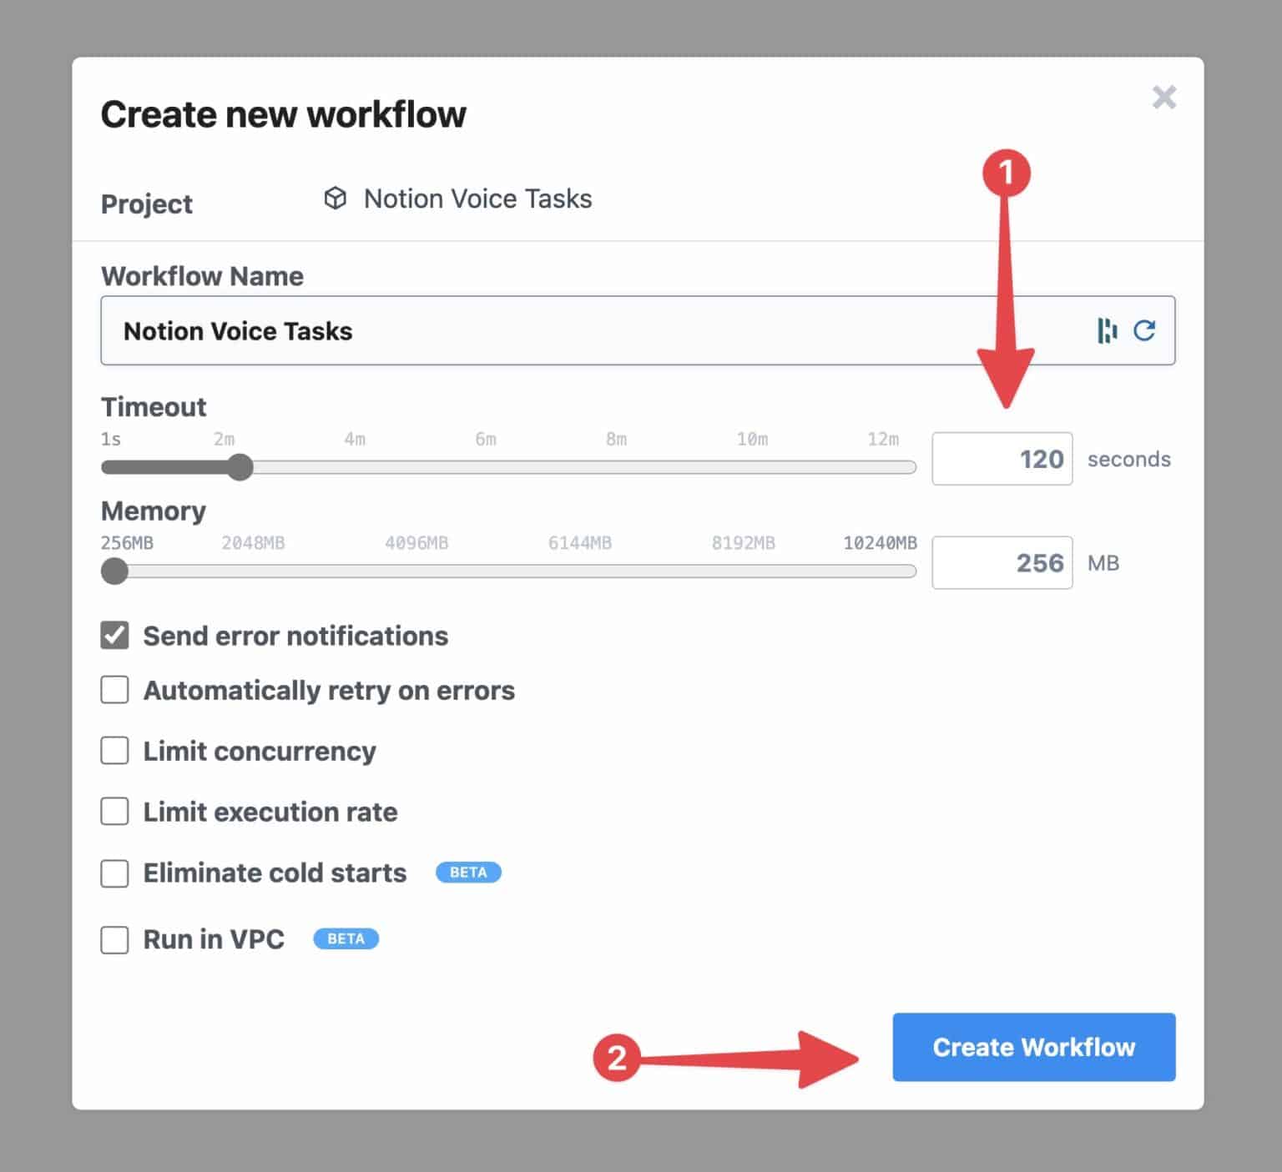Open the Notion Voice Tasks project link
Viewport: 1282px width, 1172px height.
477,199
